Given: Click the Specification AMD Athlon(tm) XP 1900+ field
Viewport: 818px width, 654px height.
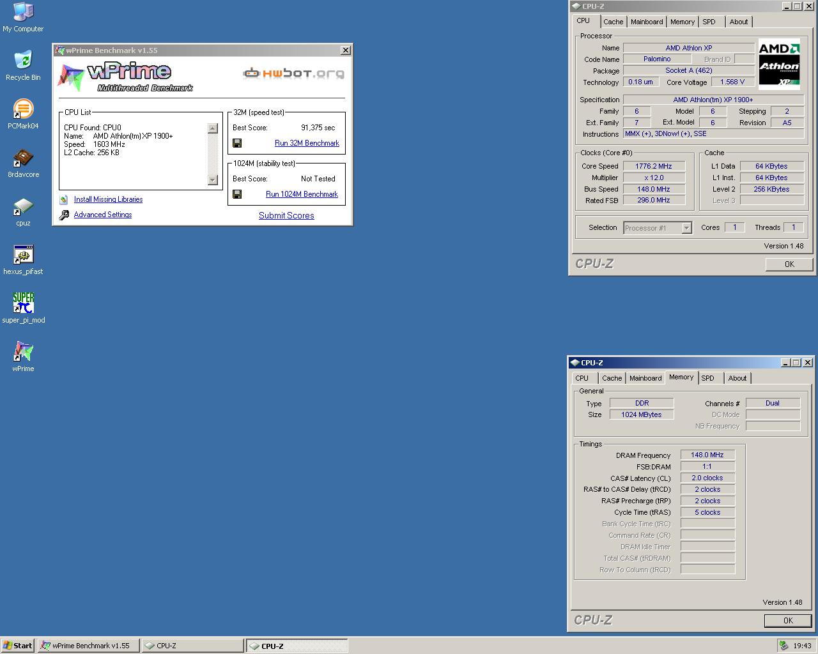Looking at the screenshot, I should coord(713,100).
